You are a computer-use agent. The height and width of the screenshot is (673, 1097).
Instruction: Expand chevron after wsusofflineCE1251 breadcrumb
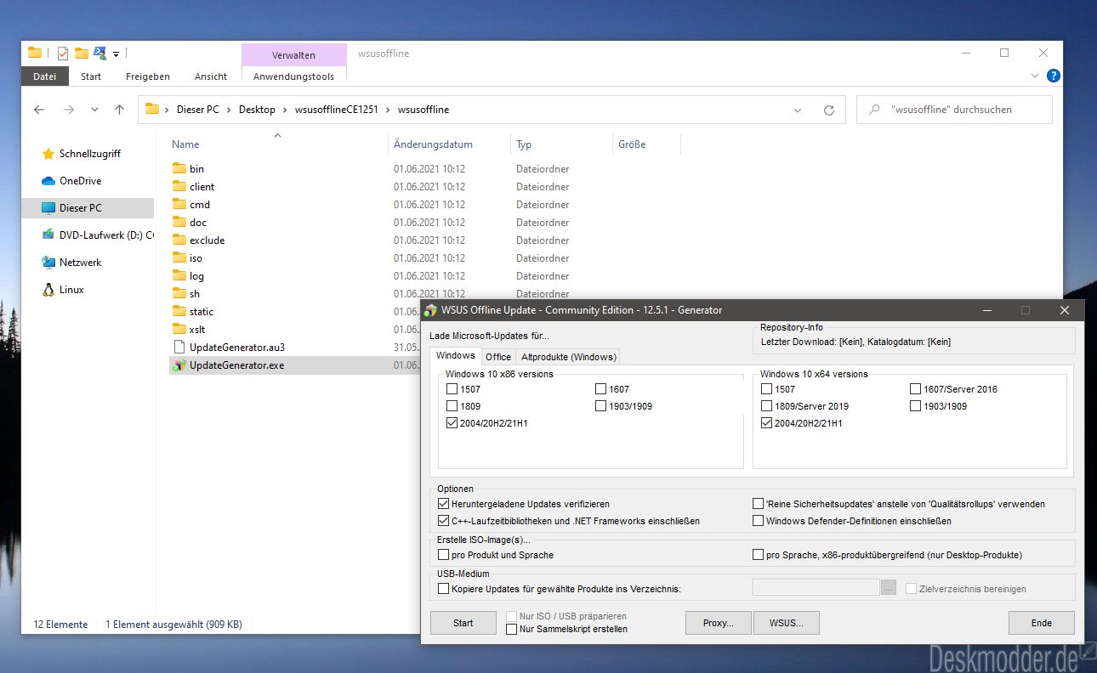pos(388,110)
